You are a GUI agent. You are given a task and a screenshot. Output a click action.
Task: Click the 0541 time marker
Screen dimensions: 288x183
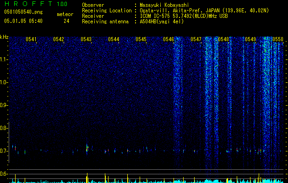[x=31, y=39]
